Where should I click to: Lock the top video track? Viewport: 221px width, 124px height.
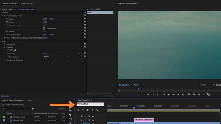pos(81,116)
